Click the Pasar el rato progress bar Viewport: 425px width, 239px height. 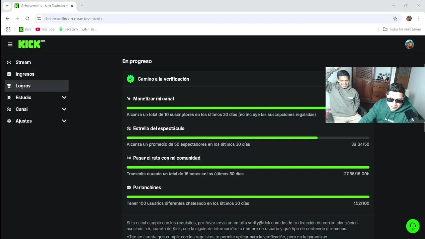[x=248, y=167]
